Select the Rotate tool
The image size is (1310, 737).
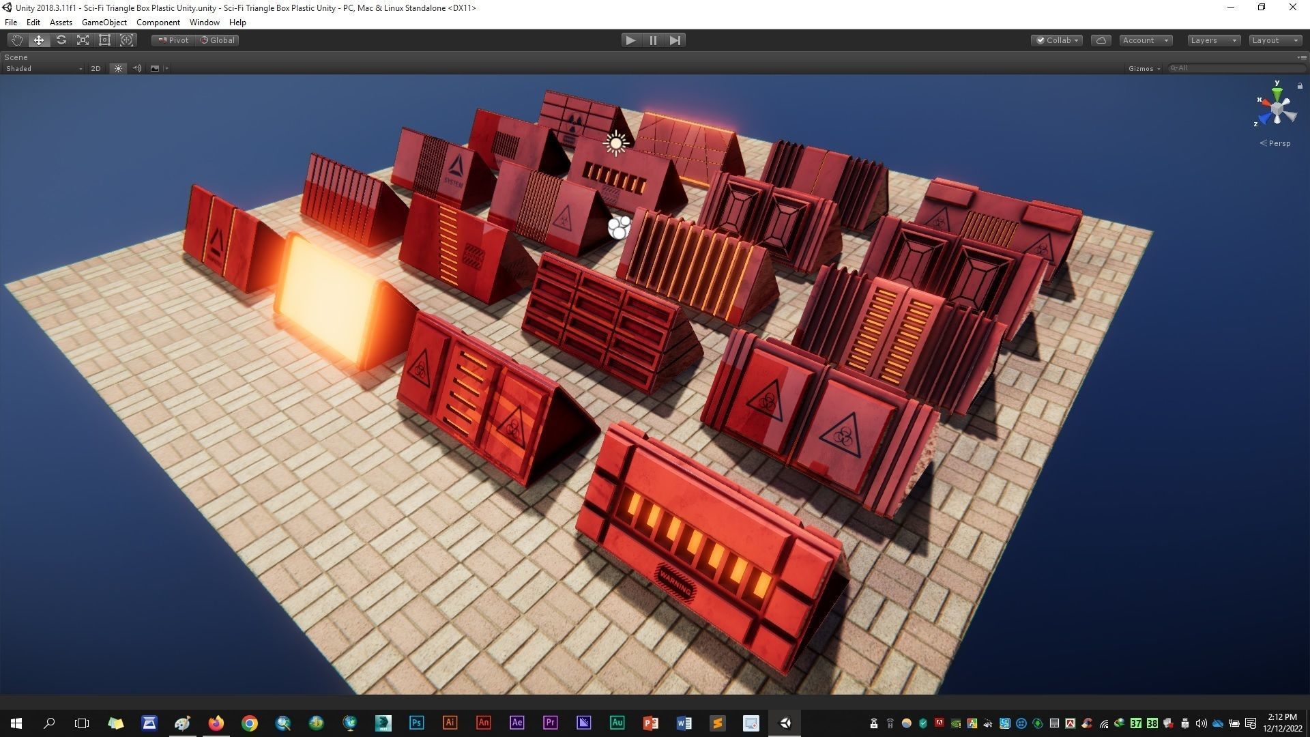(x=61, y=40)
